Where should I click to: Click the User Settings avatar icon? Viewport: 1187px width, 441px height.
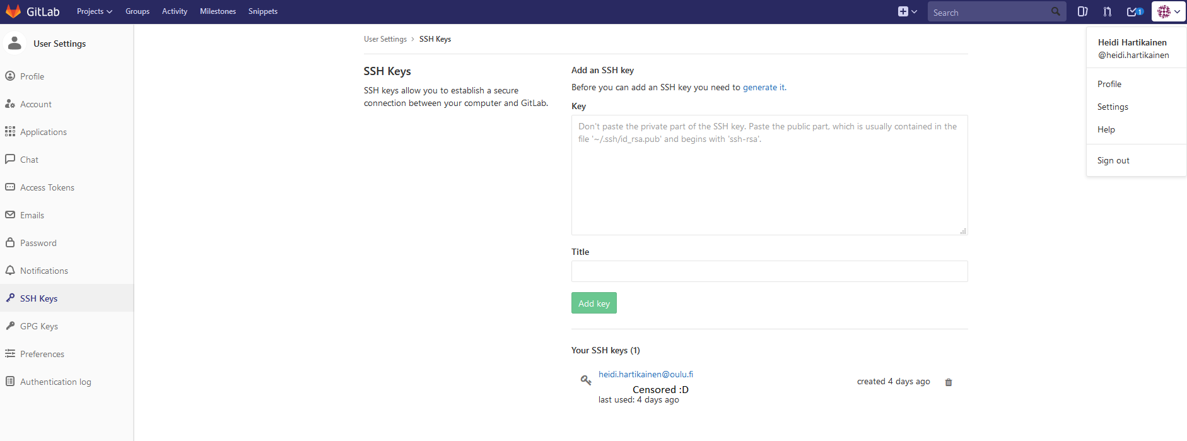[x=15, y=43]
